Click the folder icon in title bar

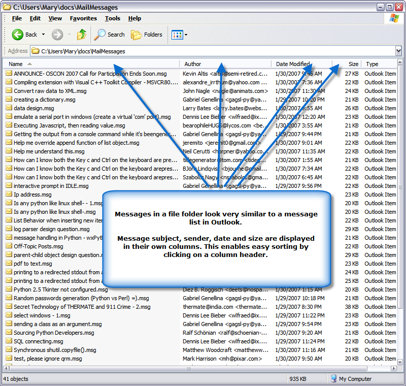7,7
